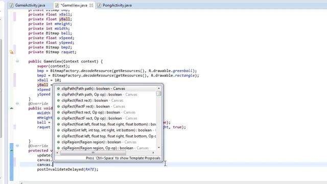Collapse the GameView constructor fold
The image size is (327, 184).
tap(17, 61)
